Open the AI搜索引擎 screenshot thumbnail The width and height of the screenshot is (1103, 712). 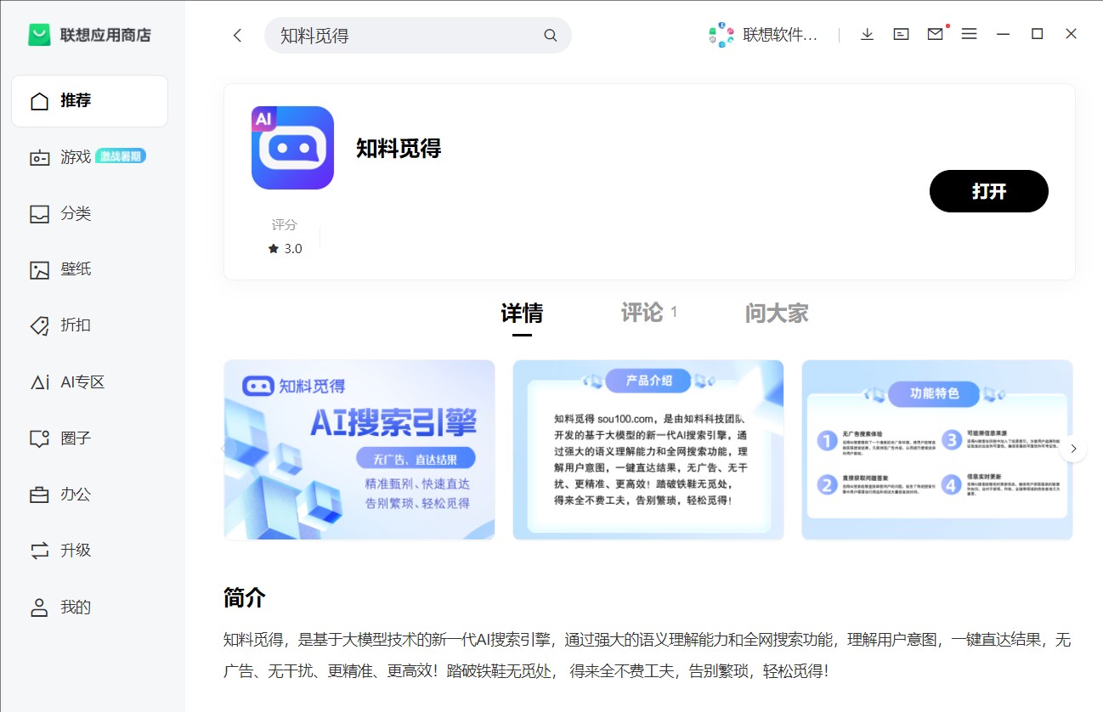pyautogui.click(x=359, y=449)
